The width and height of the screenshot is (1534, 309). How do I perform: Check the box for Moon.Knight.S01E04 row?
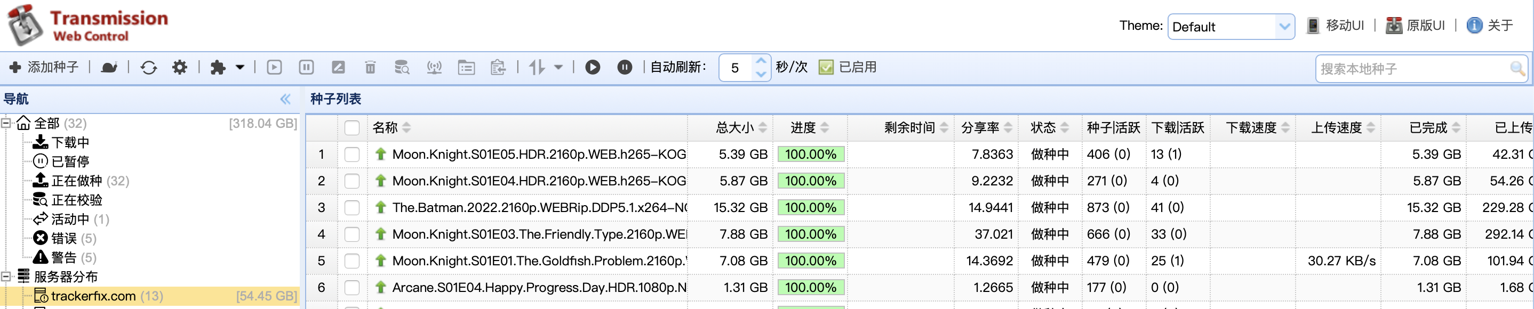[352, 181]
